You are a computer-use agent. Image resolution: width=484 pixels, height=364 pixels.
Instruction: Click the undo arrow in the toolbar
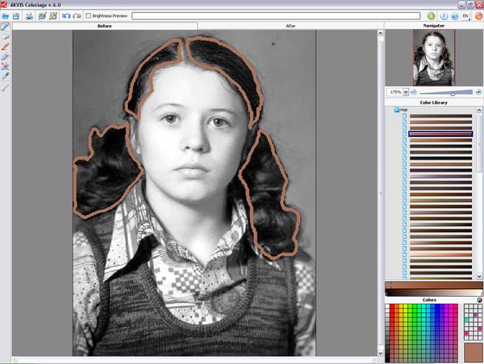pos(66,16)
